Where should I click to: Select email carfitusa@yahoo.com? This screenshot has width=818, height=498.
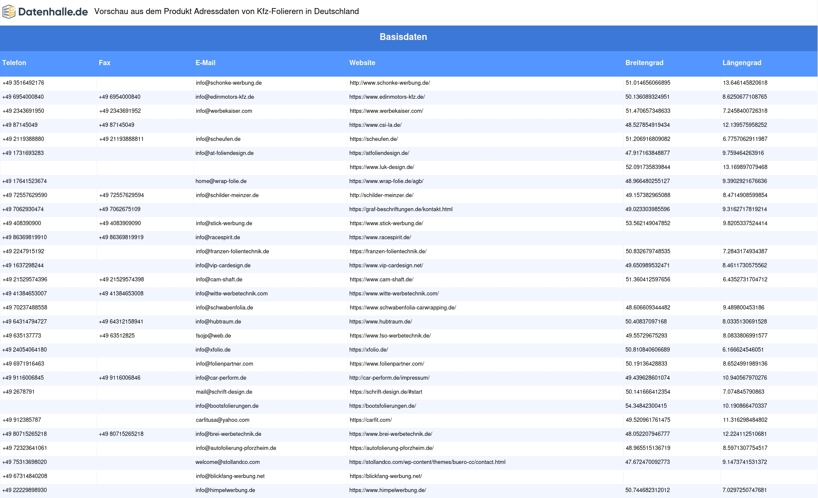pos(223,420)
